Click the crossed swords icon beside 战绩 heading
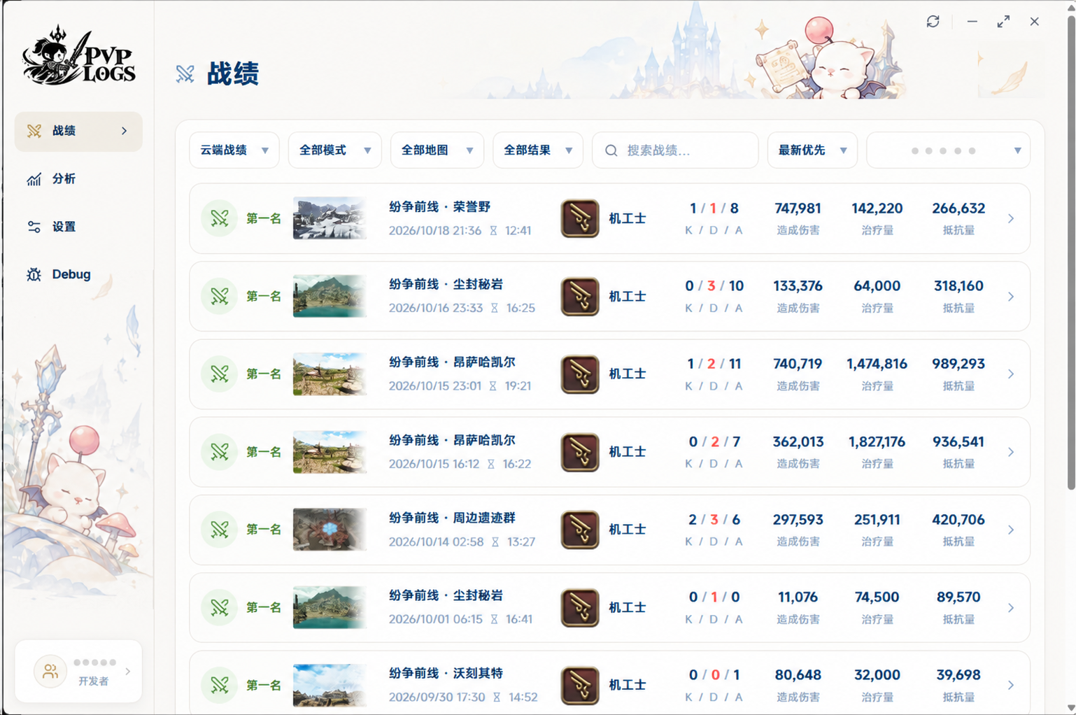The width and height of the screenshot is (1076, 715). [x=185, y=73]
